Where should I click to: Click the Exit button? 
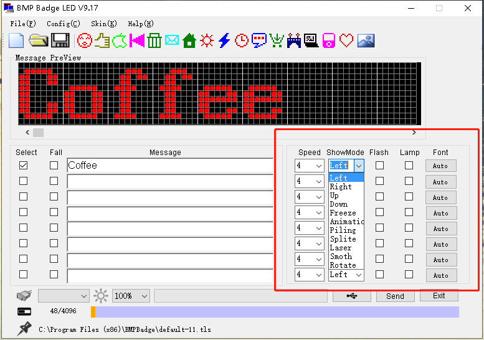click(x=439, y=296)
